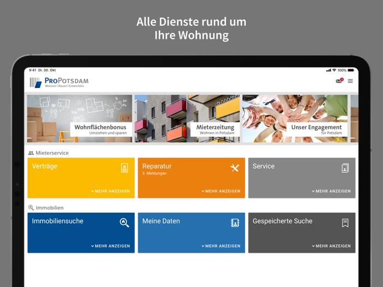The height and width of the screenshot is (287, 383).
Task: Expand Mehr anzeigen on Meine Daten tile
Action: pyautogui.click(x=221, y=246)
